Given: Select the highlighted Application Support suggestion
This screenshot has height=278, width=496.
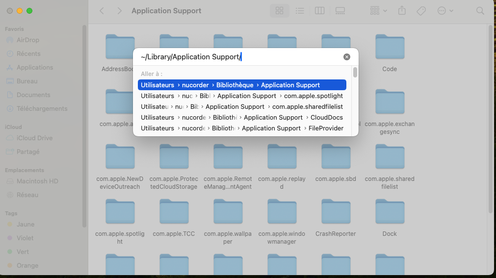Looking at the screenshot, I should coord(242,85).
